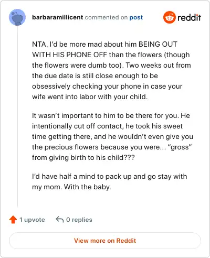This screenshot has height=258, width=210.
Task: Click the vertical thread line below avatar
Action: click(x=17, y=116)
